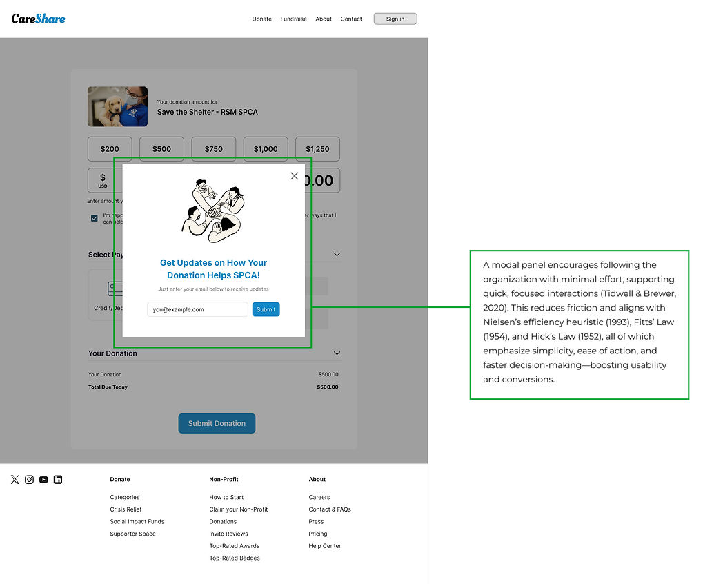Open the Instagram social link
This screenshot has height=584, width=703.
[29, 480]
